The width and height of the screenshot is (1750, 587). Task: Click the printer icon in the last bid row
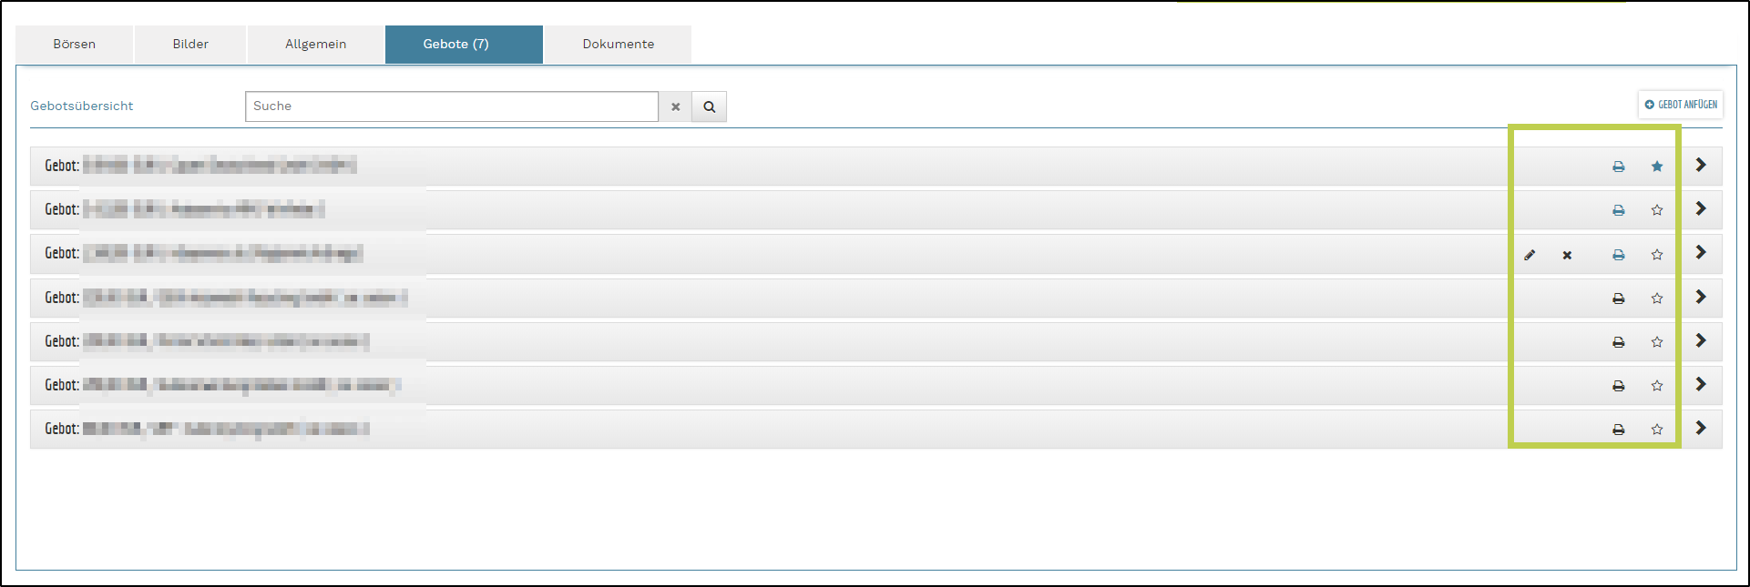[1619, 430]
